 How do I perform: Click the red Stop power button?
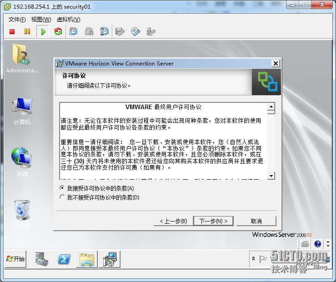pyautogui.click(x=12, y=32)
